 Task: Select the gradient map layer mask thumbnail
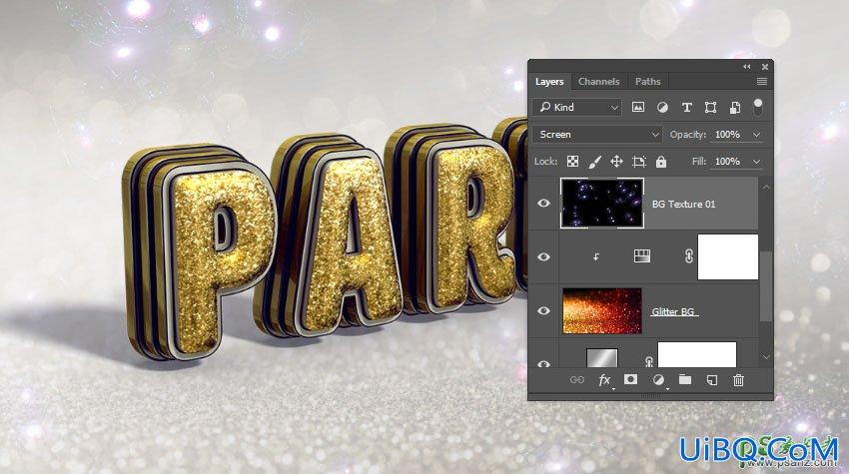coord(728,257)
